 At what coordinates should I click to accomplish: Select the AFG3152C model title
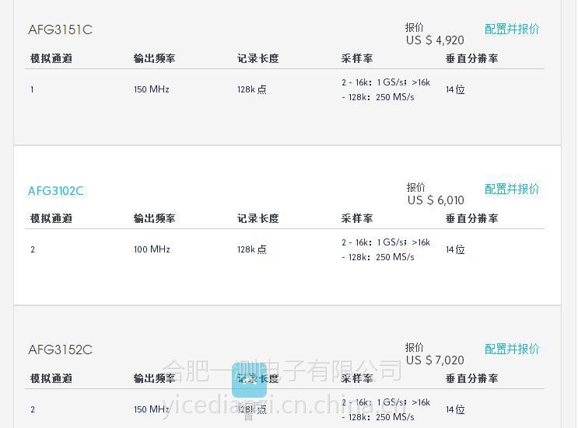[60, 350]
